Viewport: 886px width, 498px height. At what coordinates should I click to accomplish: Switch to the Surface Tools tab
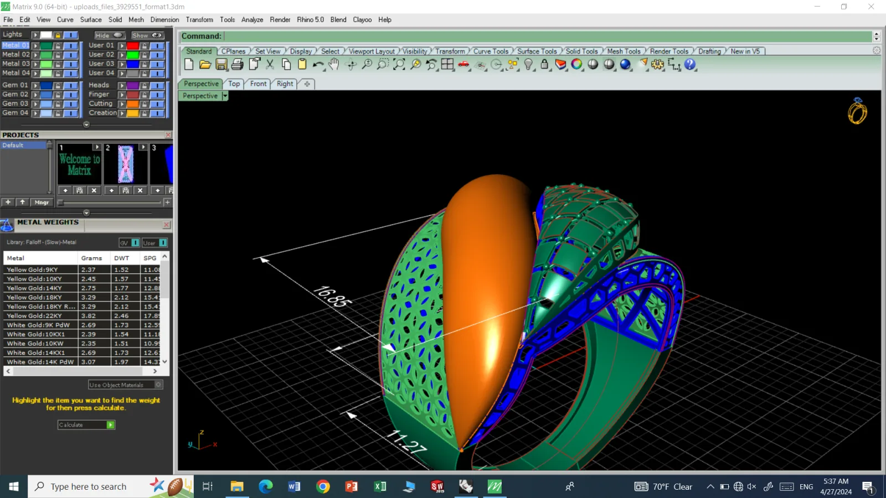coord(537,51)
